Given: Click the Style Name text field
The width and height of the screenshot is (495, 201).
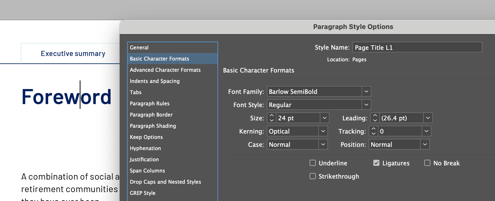Looking at the screenshot, I should 417,48.
